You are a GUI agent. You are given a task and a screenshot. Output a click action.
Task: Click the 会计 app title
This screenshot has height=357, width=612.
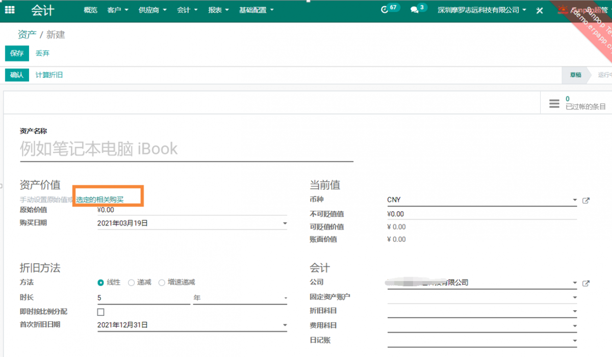[42, 10]
